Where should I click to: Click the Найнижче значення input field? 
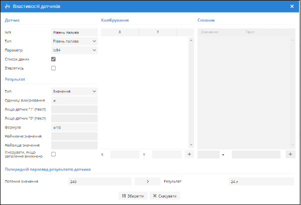click(75, 136)
